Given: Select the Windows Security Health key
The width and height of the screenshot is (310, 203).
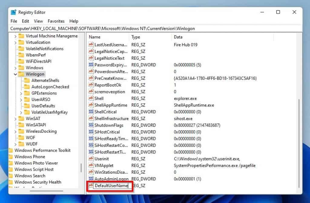Looking at the screenshot, I should 38,182.
